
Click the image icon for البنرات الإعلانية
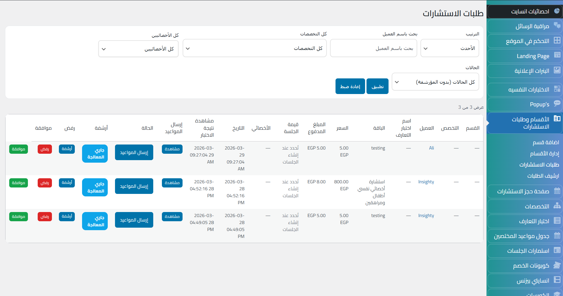coord(557,70)
